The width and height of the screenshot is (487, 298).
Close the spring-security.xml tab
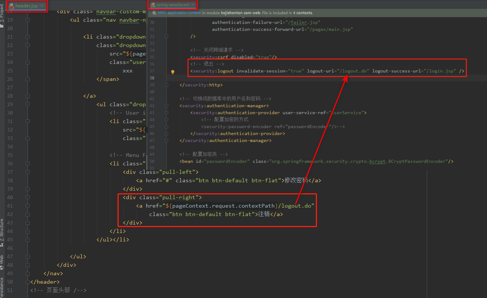tap(193, 5)
